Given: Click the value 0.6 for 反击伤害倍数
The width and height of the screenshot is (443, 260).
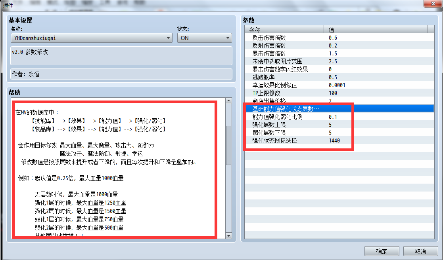Looking at the screenshot, I should (x=333, y=38).
